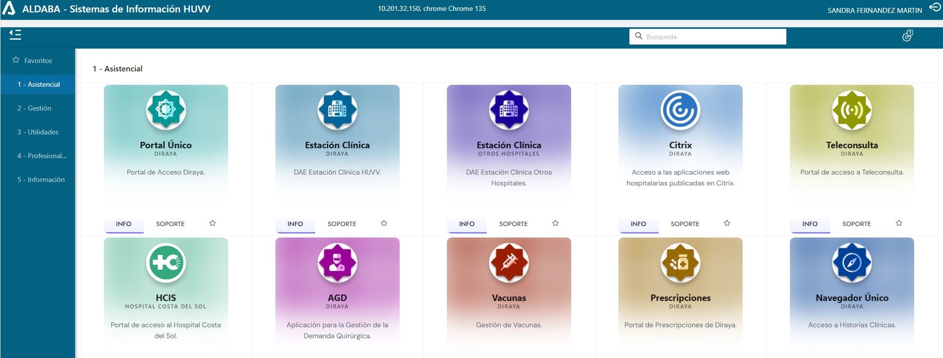The image size is (943, 358).
Task: Click 'Acceso a Historias Clínicas.' description
Action: click(x=852, y=325)
